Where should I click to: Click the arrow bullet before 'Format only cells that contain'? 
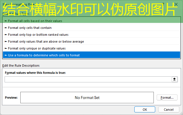click(x=6, y=28)
